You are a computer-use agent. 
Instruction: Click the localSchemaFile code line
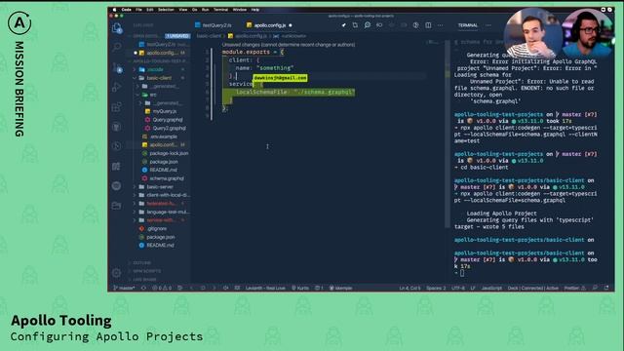[294, 92]
